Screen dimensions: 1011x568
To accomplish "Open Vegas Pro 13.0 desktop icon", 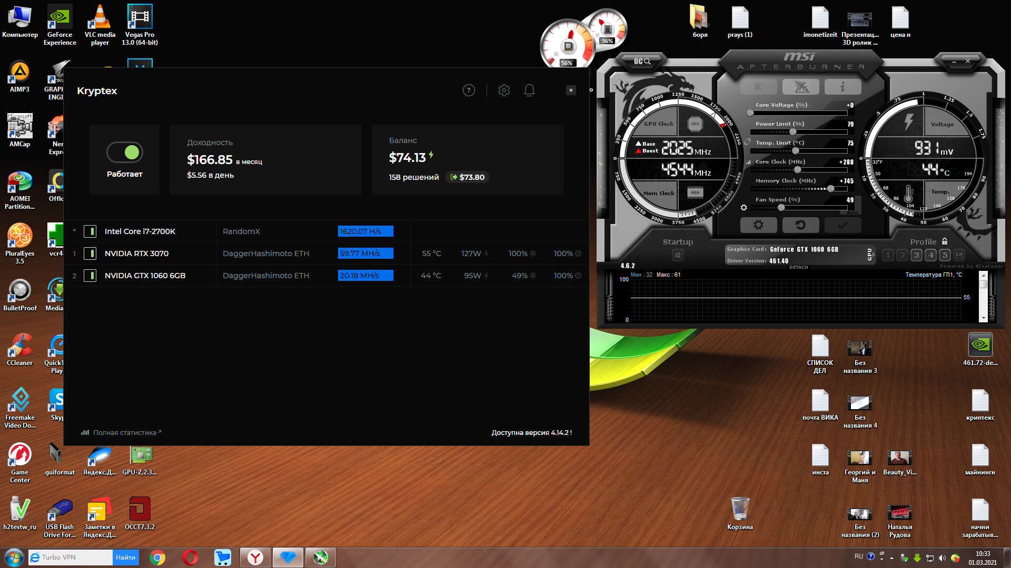I will [140, 25].
